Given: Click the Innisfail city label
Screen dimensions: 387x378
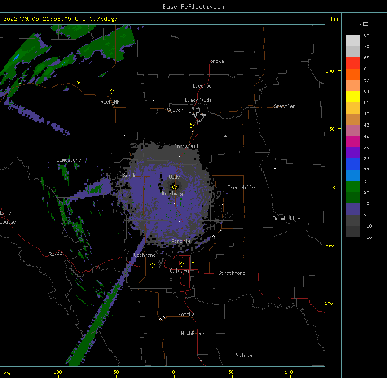Looking at the screenshot, I should tap(186, 146).
